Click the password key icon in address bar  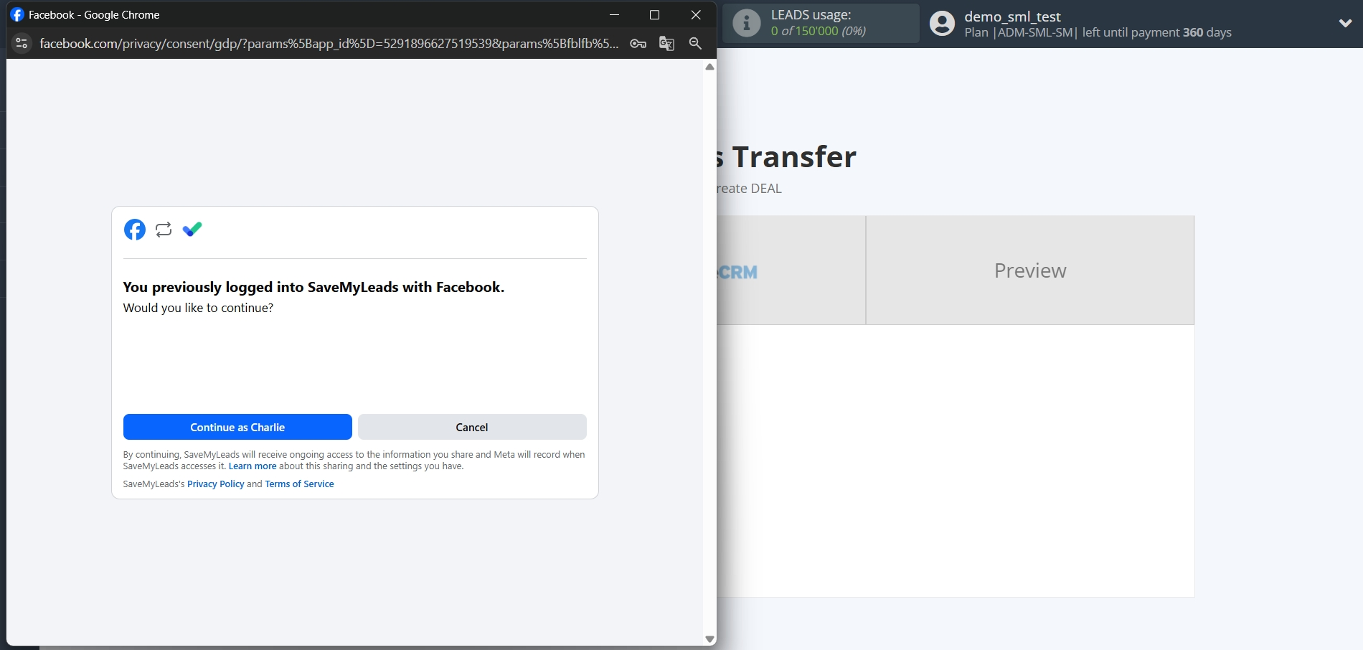(x=638, y=44)
